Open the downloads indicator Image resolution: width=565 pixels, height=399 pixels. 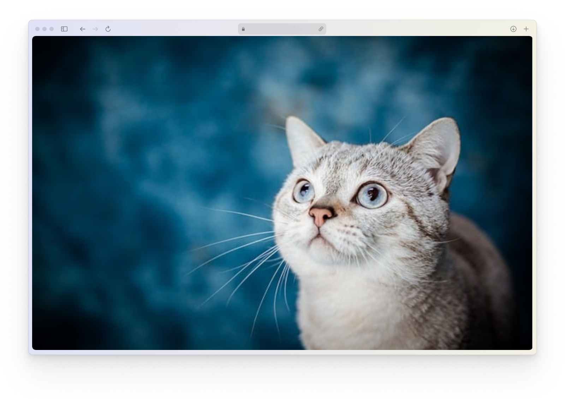click(513, 29)
